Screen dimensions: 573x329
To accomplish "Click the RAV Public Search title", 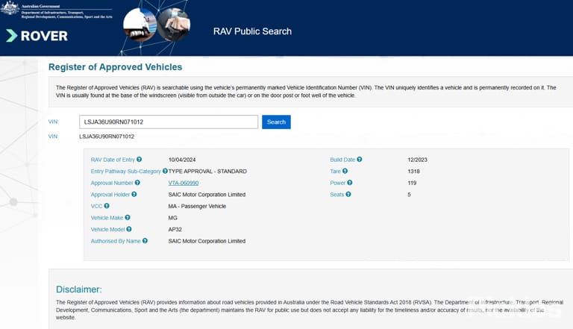I will click(252, 31).
